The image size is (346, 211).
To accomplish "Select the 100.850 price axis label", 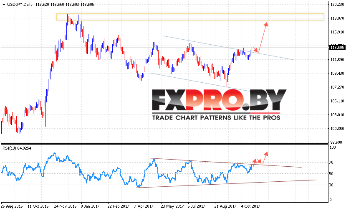I will (337, 128).
